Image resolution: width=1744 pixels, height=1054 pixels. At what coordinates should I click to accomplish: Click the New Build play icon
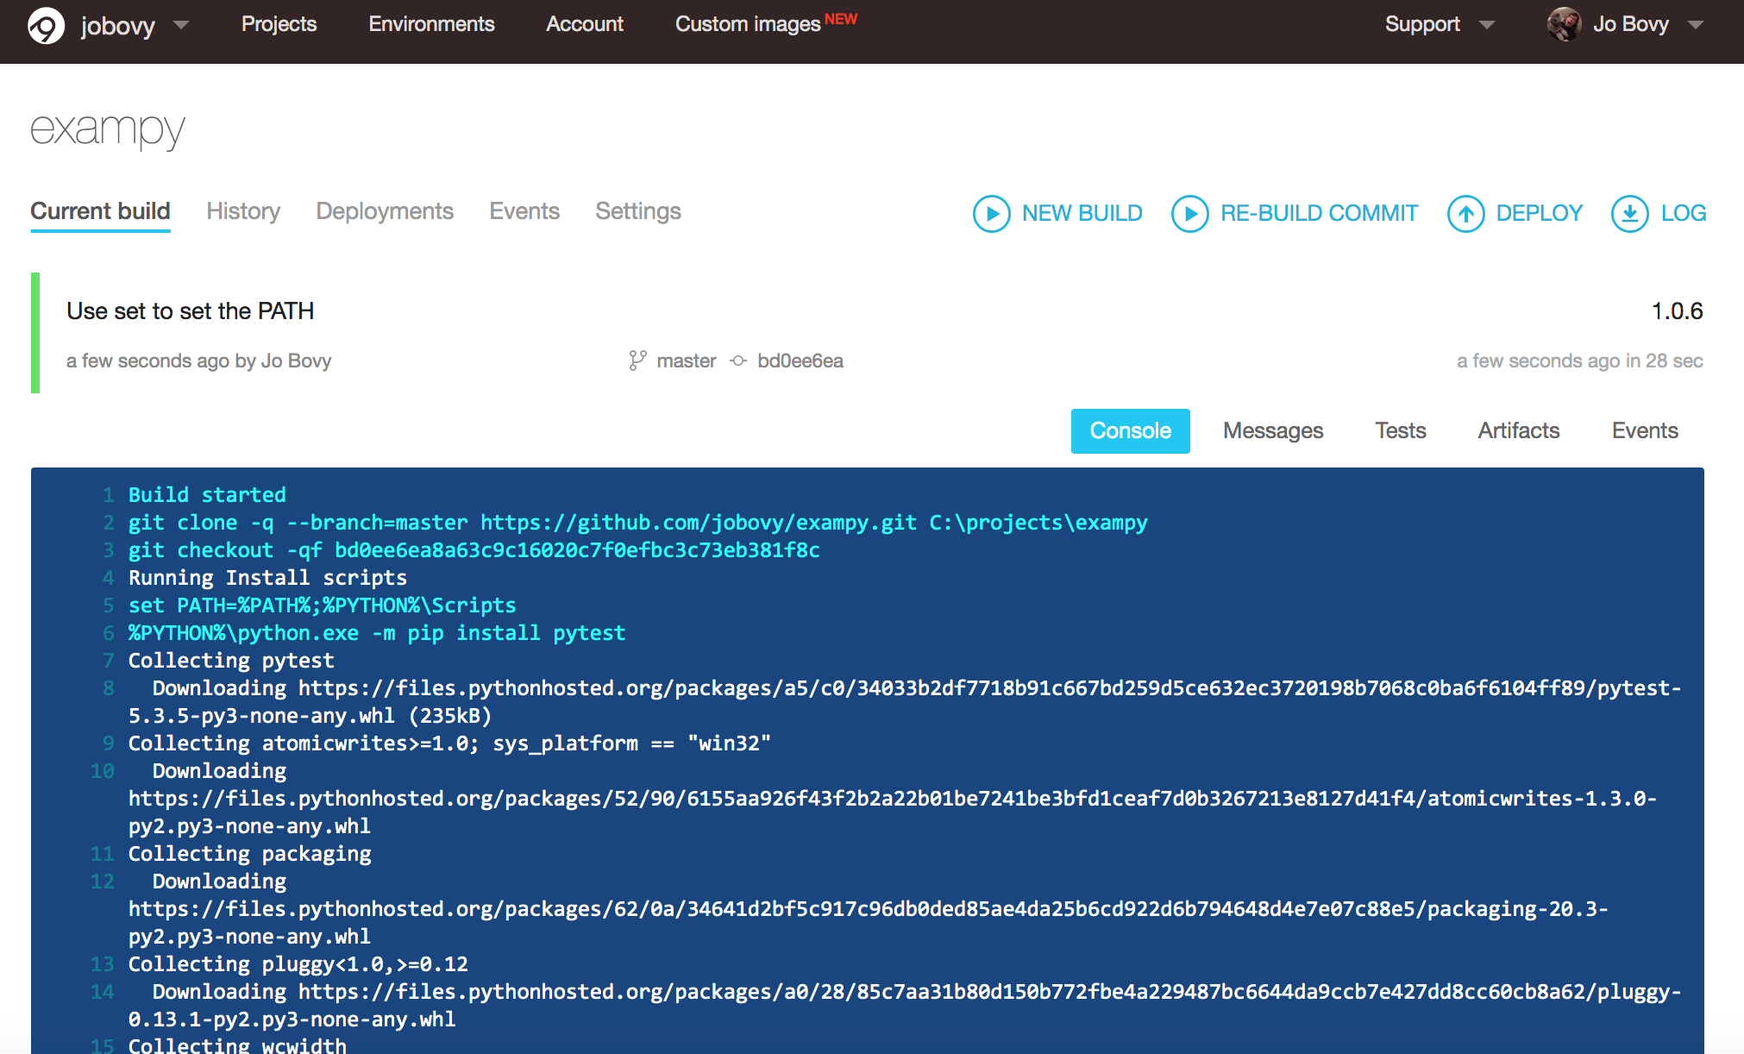click(990, 212)
